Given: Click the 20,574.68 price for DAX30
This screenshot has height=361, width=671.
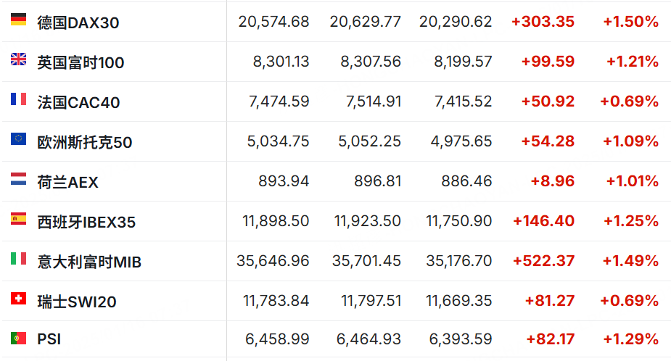Looking at the screenshot, I should (273, 22).
